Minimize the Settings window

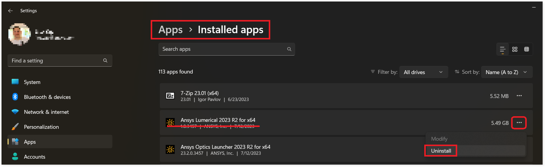click(x=534, y=7)
